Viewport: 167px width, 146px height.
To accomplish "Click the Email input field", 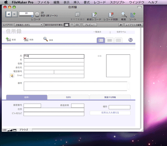I will pos(54,76).
